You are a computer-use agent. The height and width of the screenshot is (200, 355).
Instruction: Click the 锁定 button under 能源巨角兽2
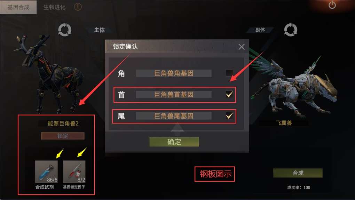pos(63,136)
